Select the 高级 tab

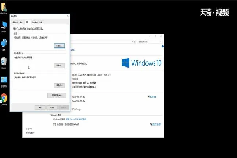[x=27, y=22]
